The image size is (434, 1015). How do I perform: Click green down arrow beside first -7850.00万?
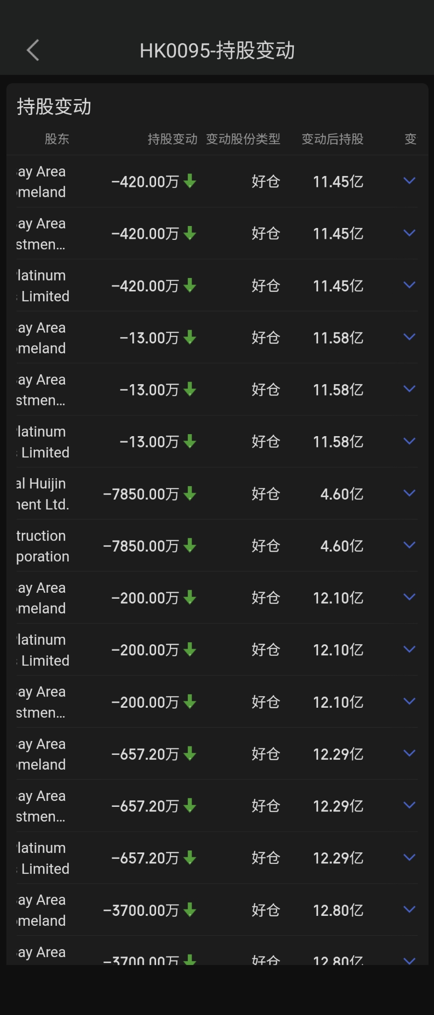[190, 494]
